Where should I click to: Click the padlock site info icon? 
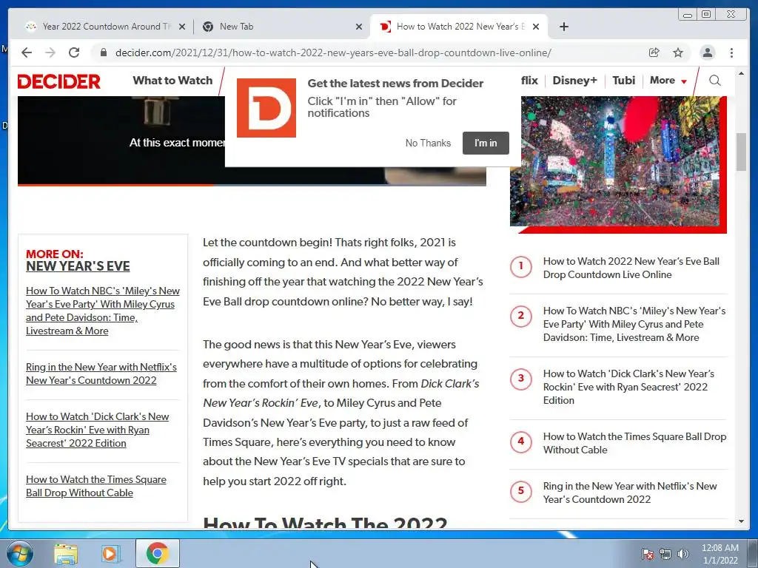click(104, 53)
